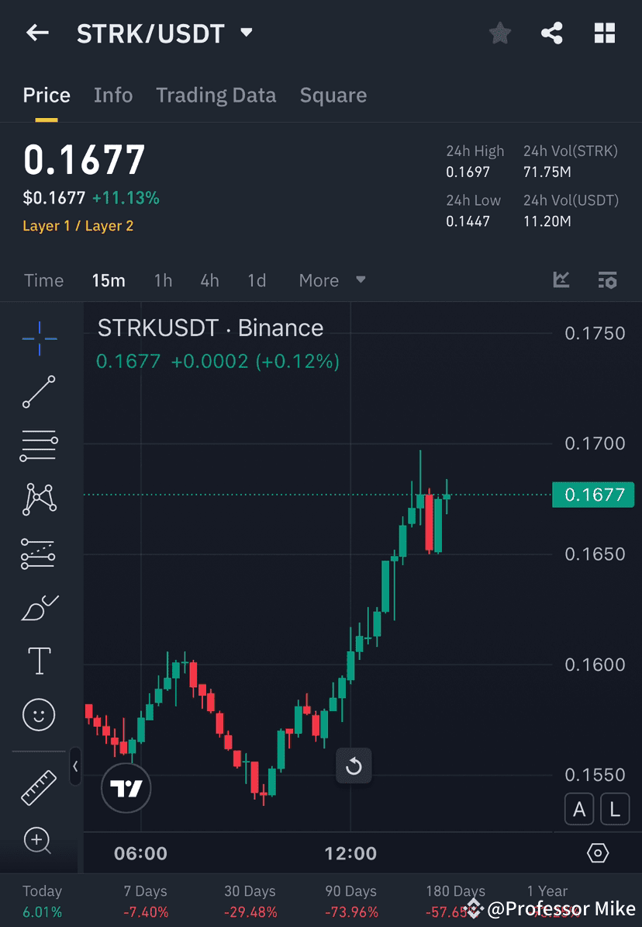The width and height of the screenshot is (642, 927).
Task: Tap the share icon
Action: tap(551, 33)
